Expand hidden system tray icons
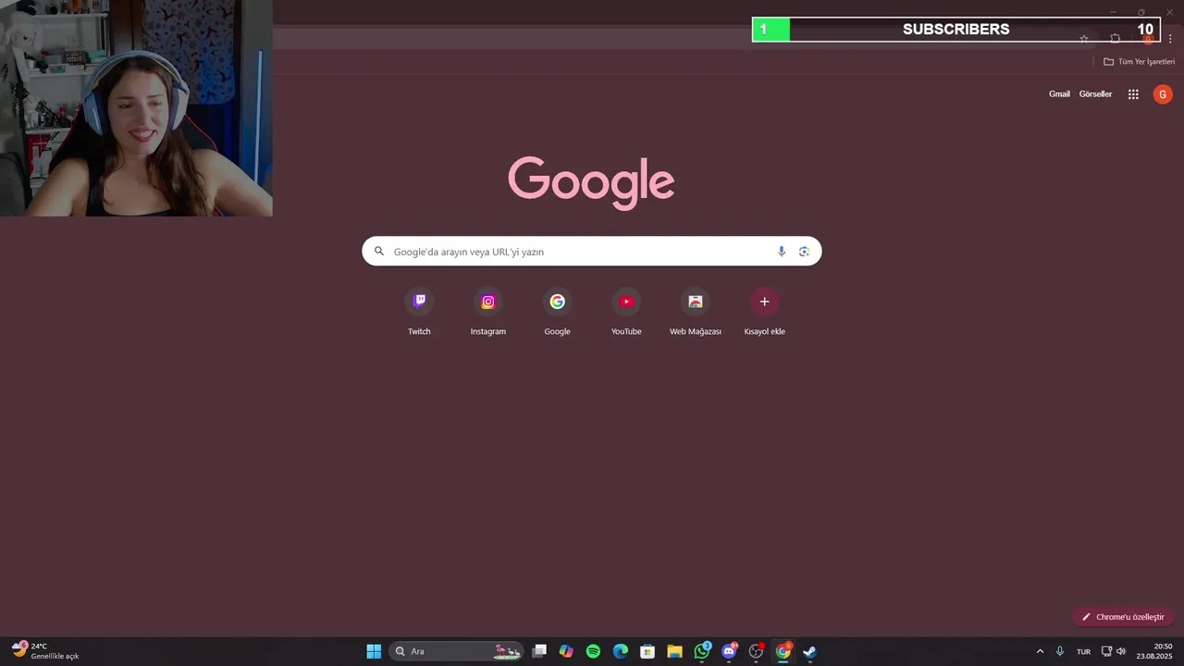The width and height of the screenshot is (1184, 666). pyautogui.click(x=1040, y=651)
